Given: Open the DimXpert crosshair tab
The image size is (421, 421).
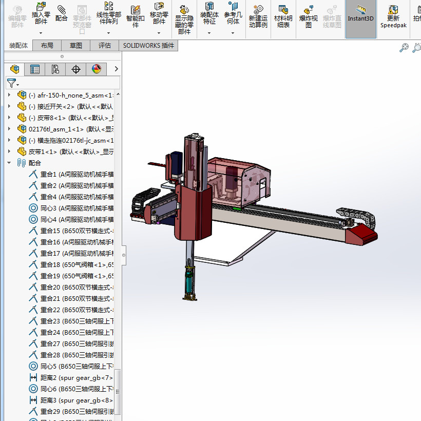Looking at the screenshot, I should coord(76,69).
